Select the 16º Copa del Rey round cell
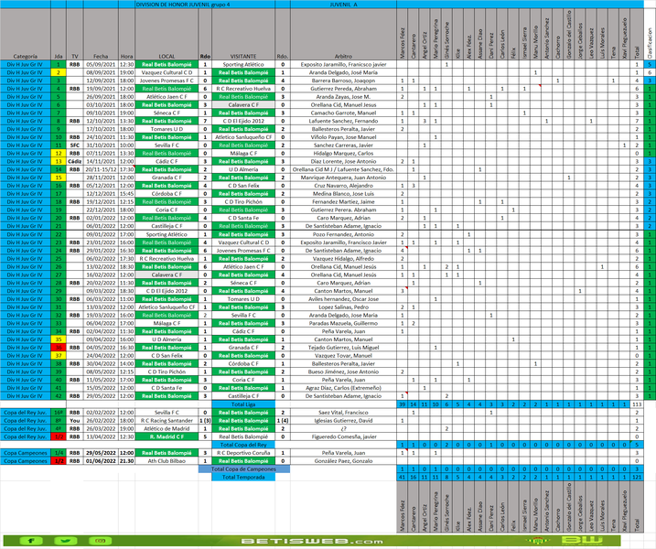 (x=59, y=413)
